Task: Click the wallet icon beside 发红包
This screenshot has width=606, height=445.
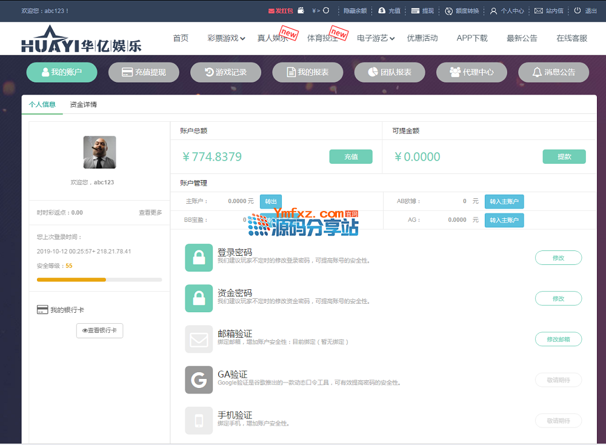Action: click(301, 10)
